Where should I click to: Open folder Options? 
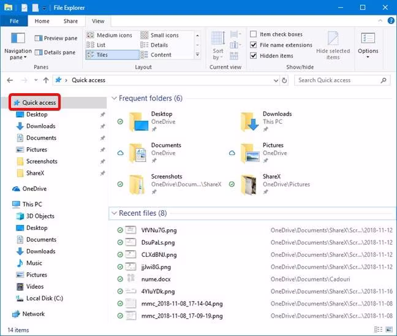coord(368,45)
